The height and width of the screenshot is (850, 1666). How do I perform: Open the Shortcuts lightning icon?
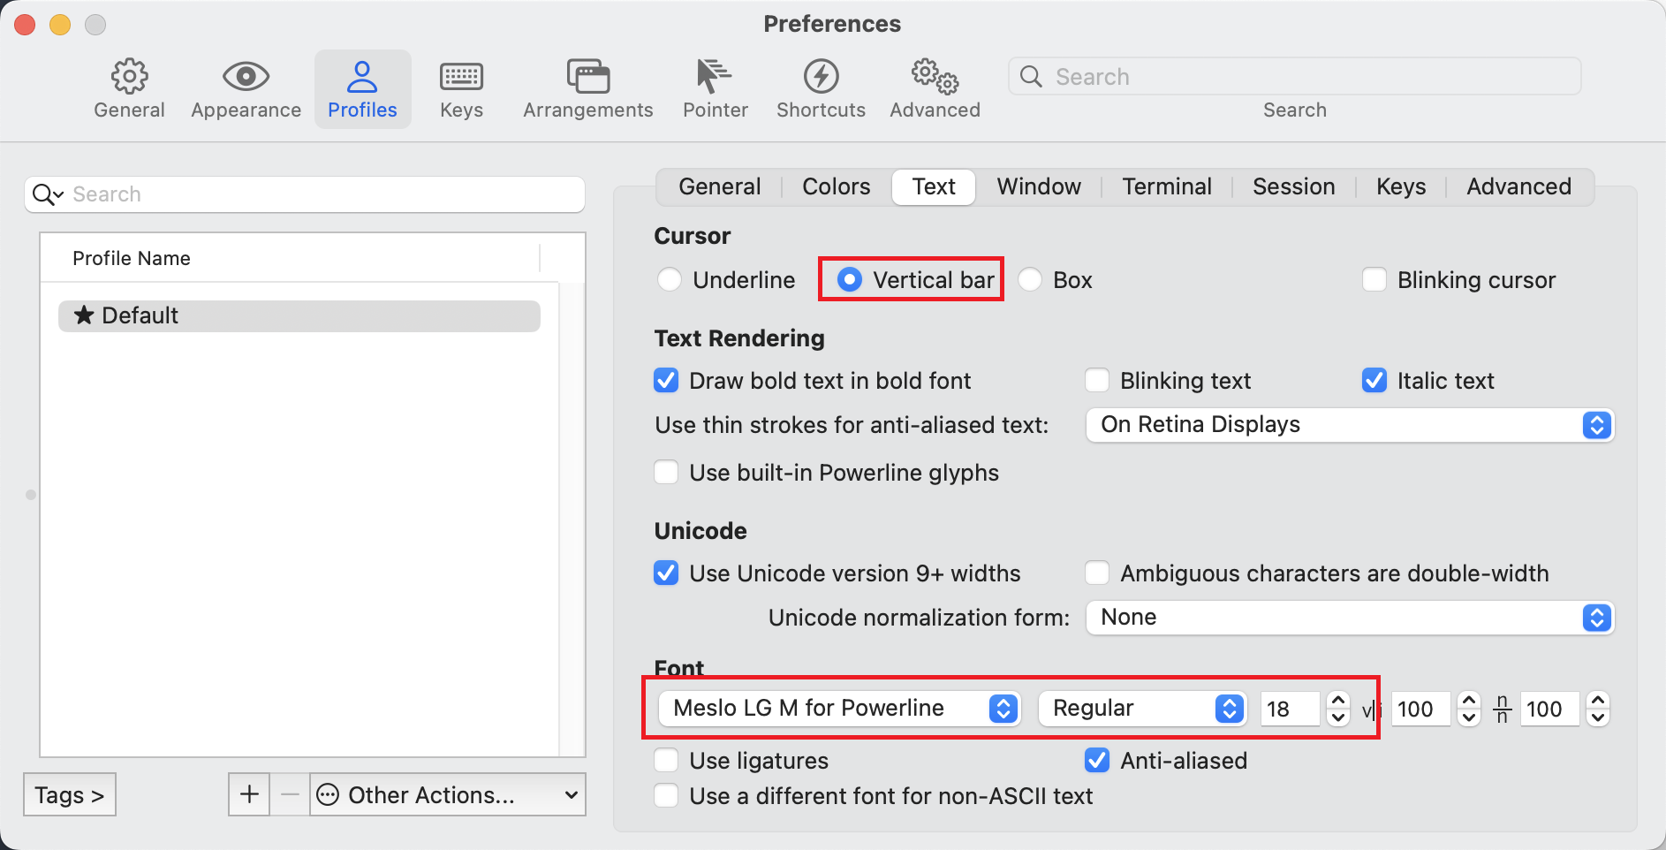821,77
